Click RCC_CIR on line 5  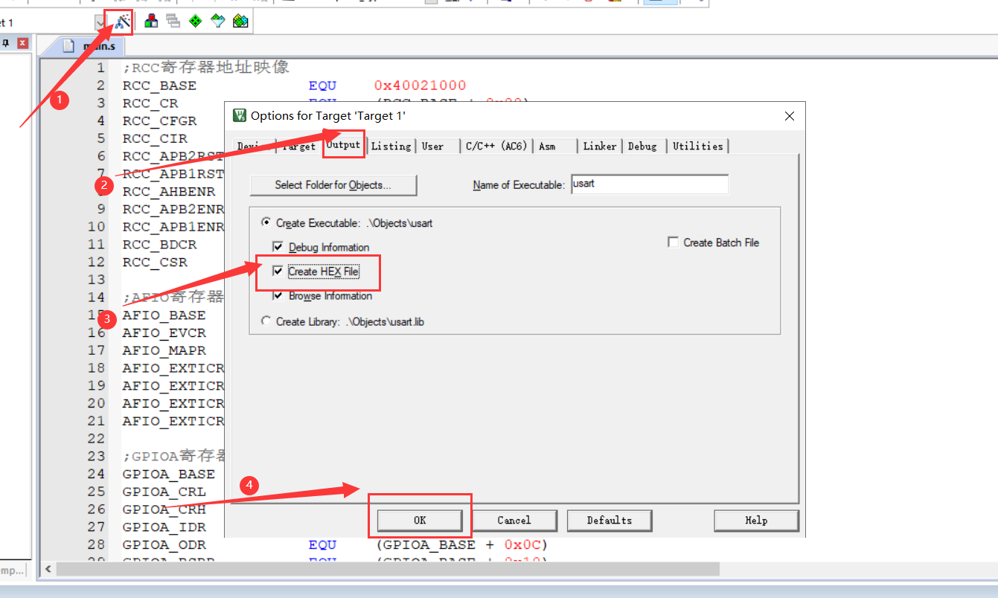coord(155,139)
